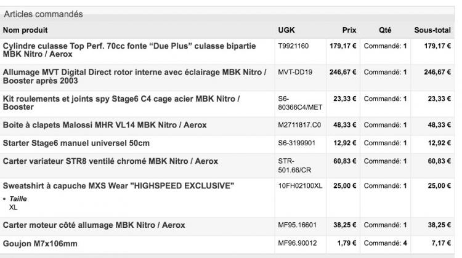
Task: Select quantity Commandé: 4 for Goujon
Action: click(x=386, y=243)
